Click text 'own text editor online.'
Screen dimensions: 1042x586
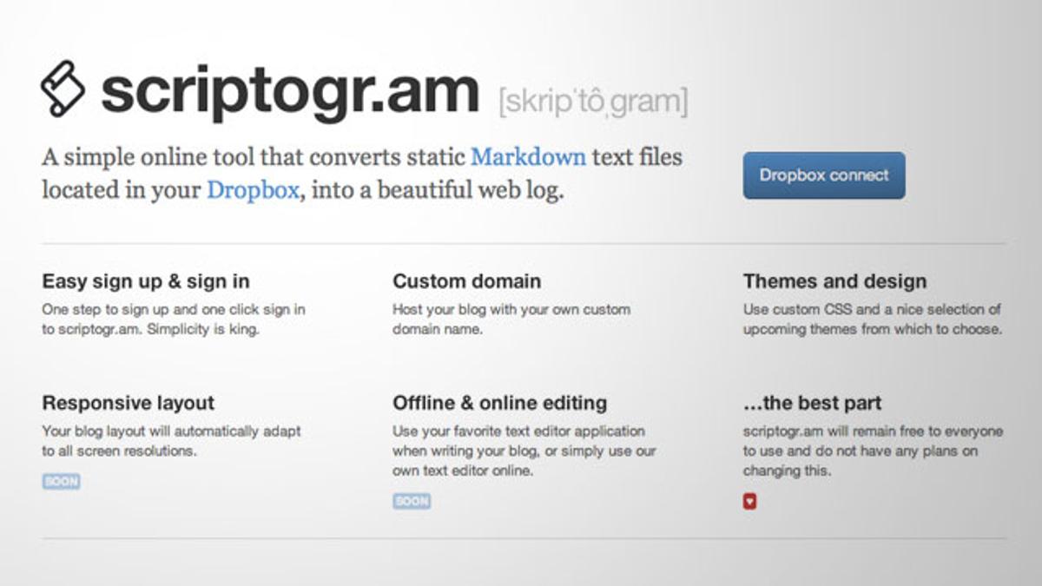point(462,471)
